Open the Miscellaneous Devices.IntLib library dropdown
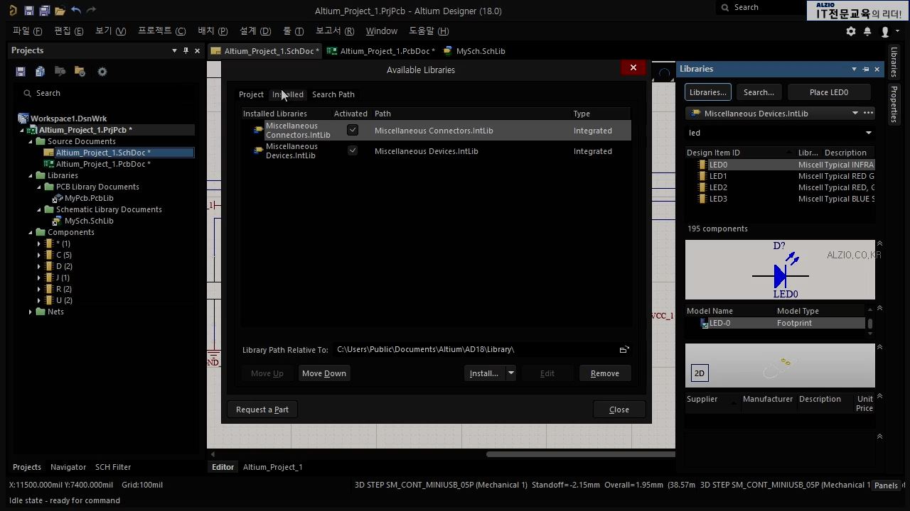Screen dimensions: 910x511 (x=855, y=113)
